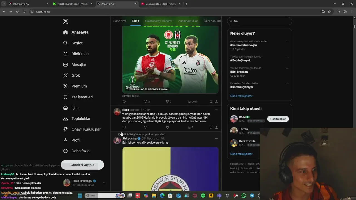The width and height of the screenshot is (356, 200).
Task: Click Geri takip et for kade
Action: (x=278, y=119)
